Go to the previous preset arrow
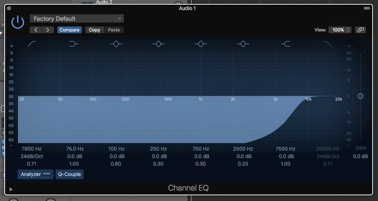Image resolution: width=378 pixels, height=201 pixels. 36,30
